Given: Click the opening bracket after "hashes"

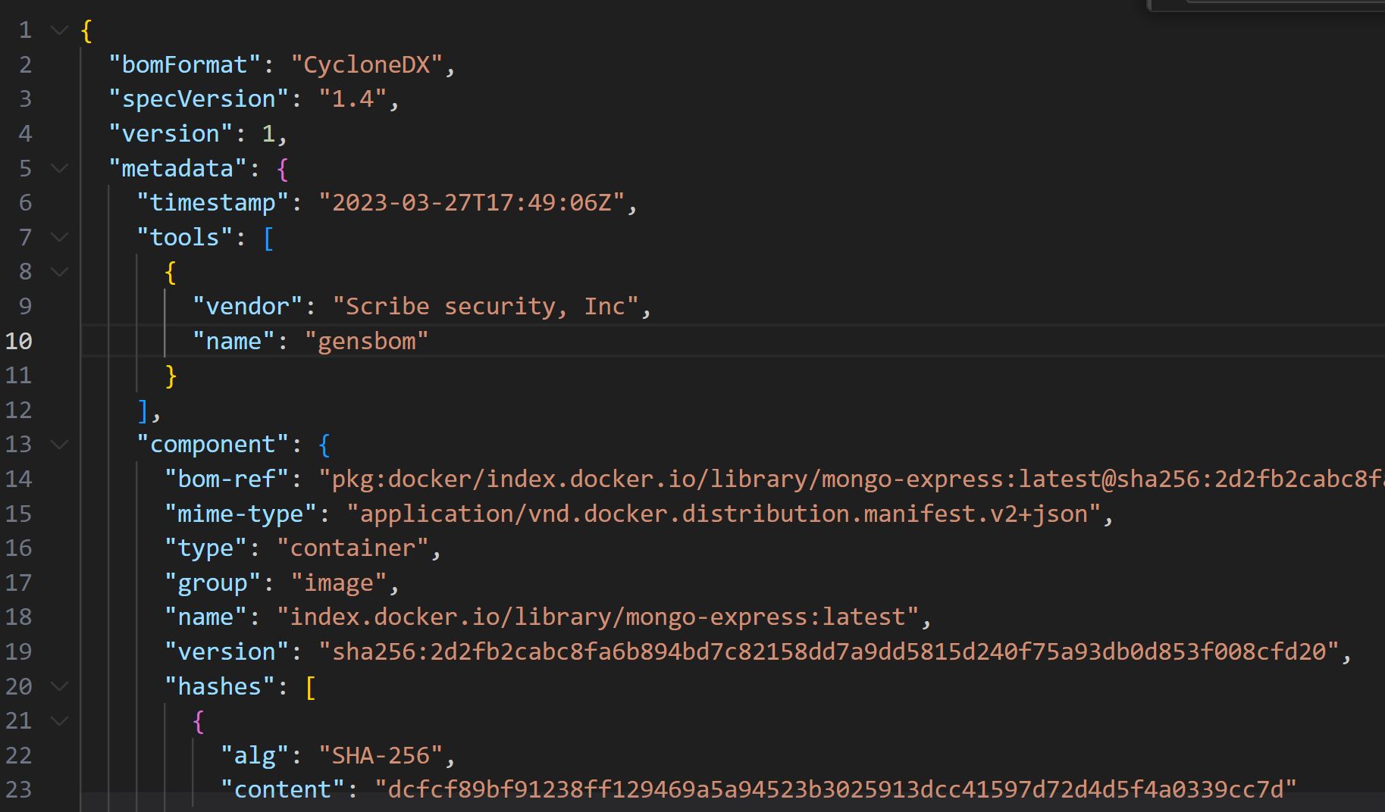Looking at the screenshot, I should coord(311,686).
